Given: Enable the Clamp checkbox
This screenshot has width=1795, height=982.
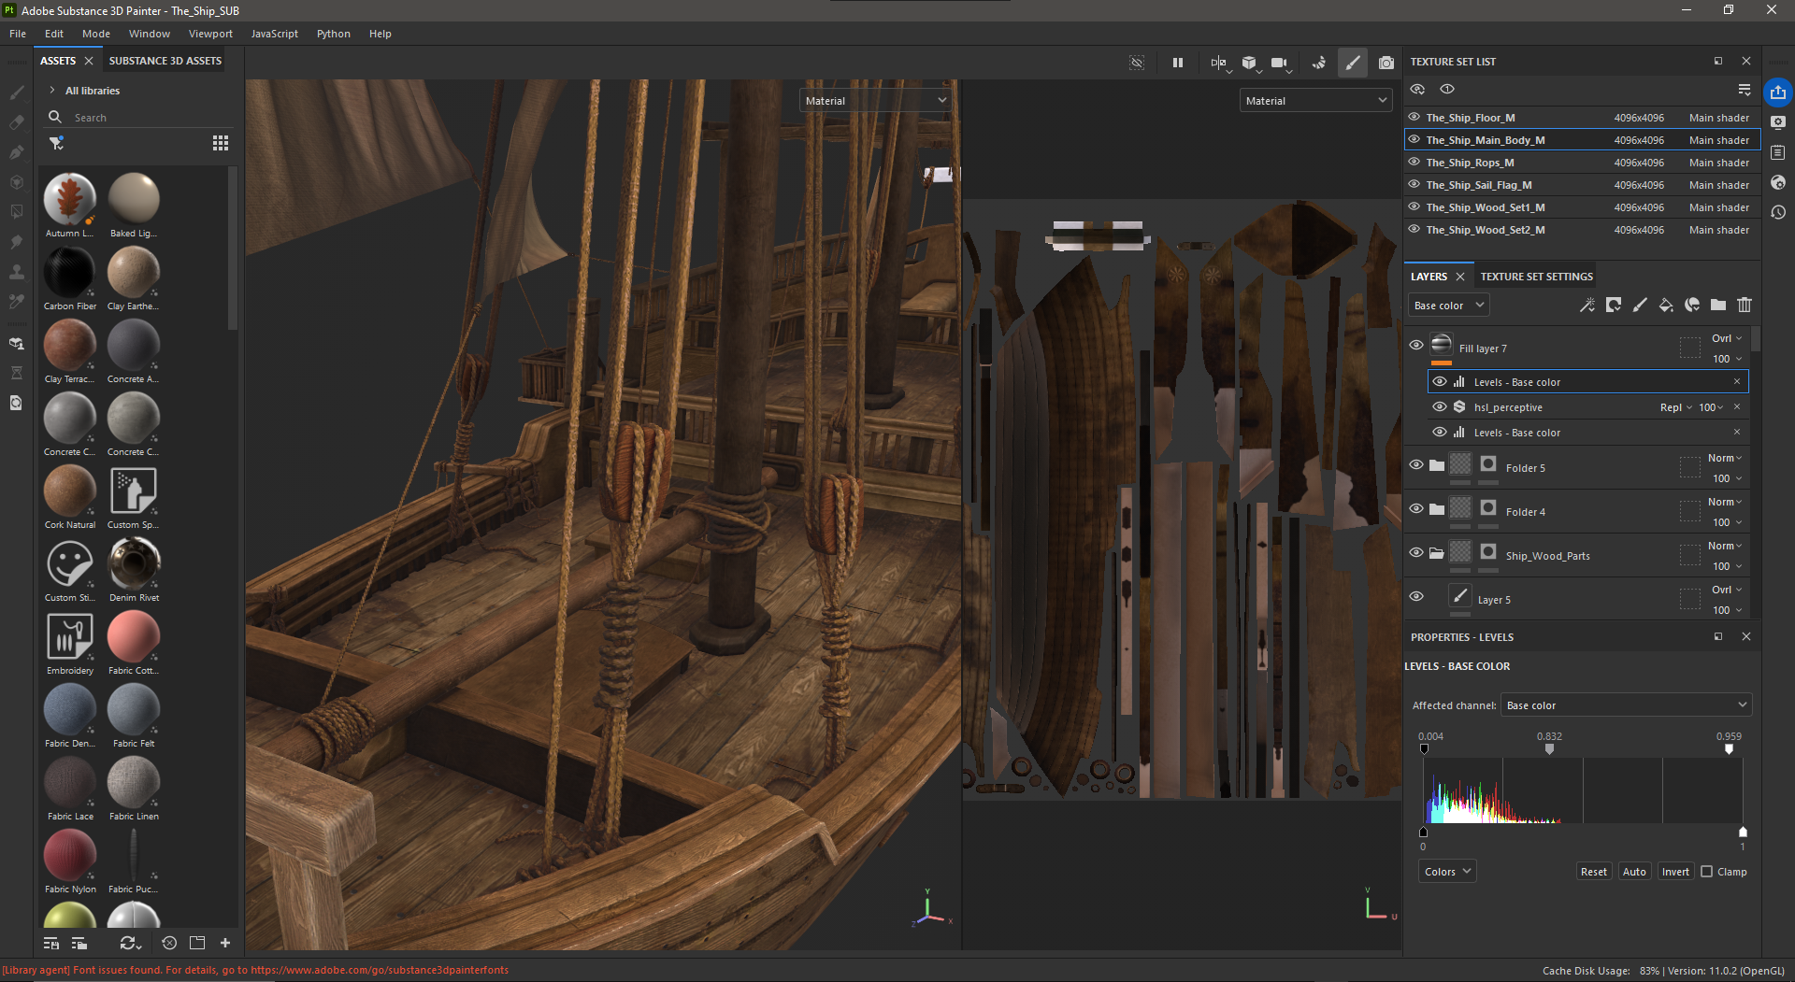Looking at the screenshot, I should (x=1707, y=872).
